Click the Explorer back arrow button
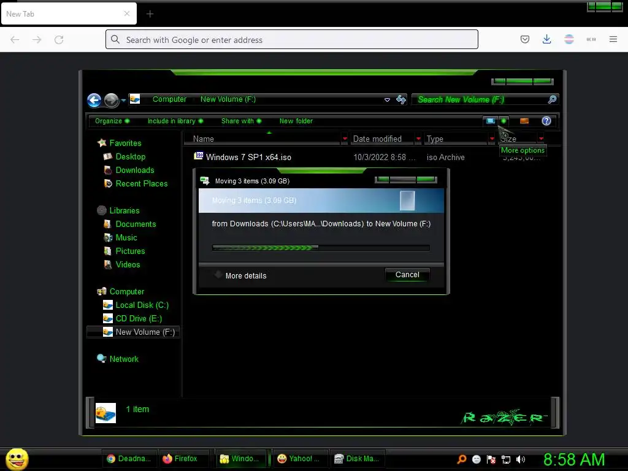Viewport: 628px width, 471px height. [x=94, y=100]
